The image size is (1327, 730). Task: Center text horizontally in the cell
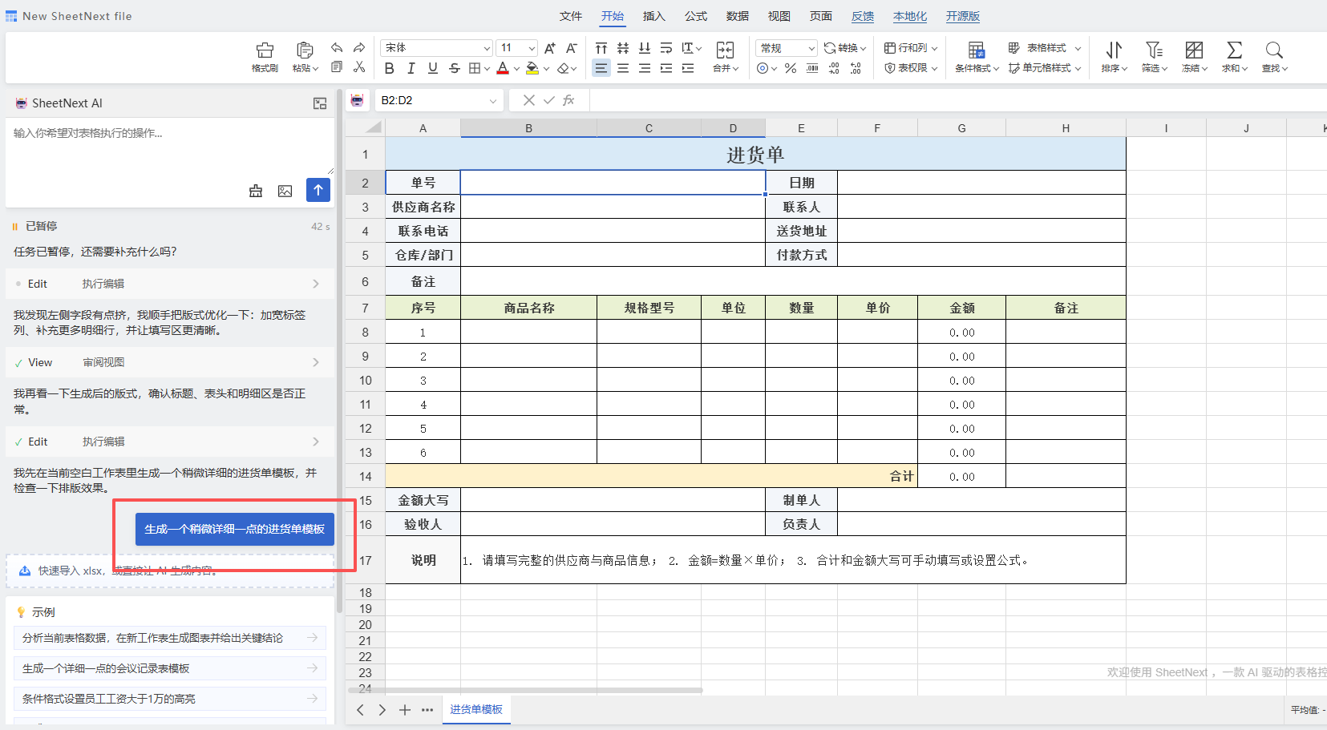click(x=623, y=68)
